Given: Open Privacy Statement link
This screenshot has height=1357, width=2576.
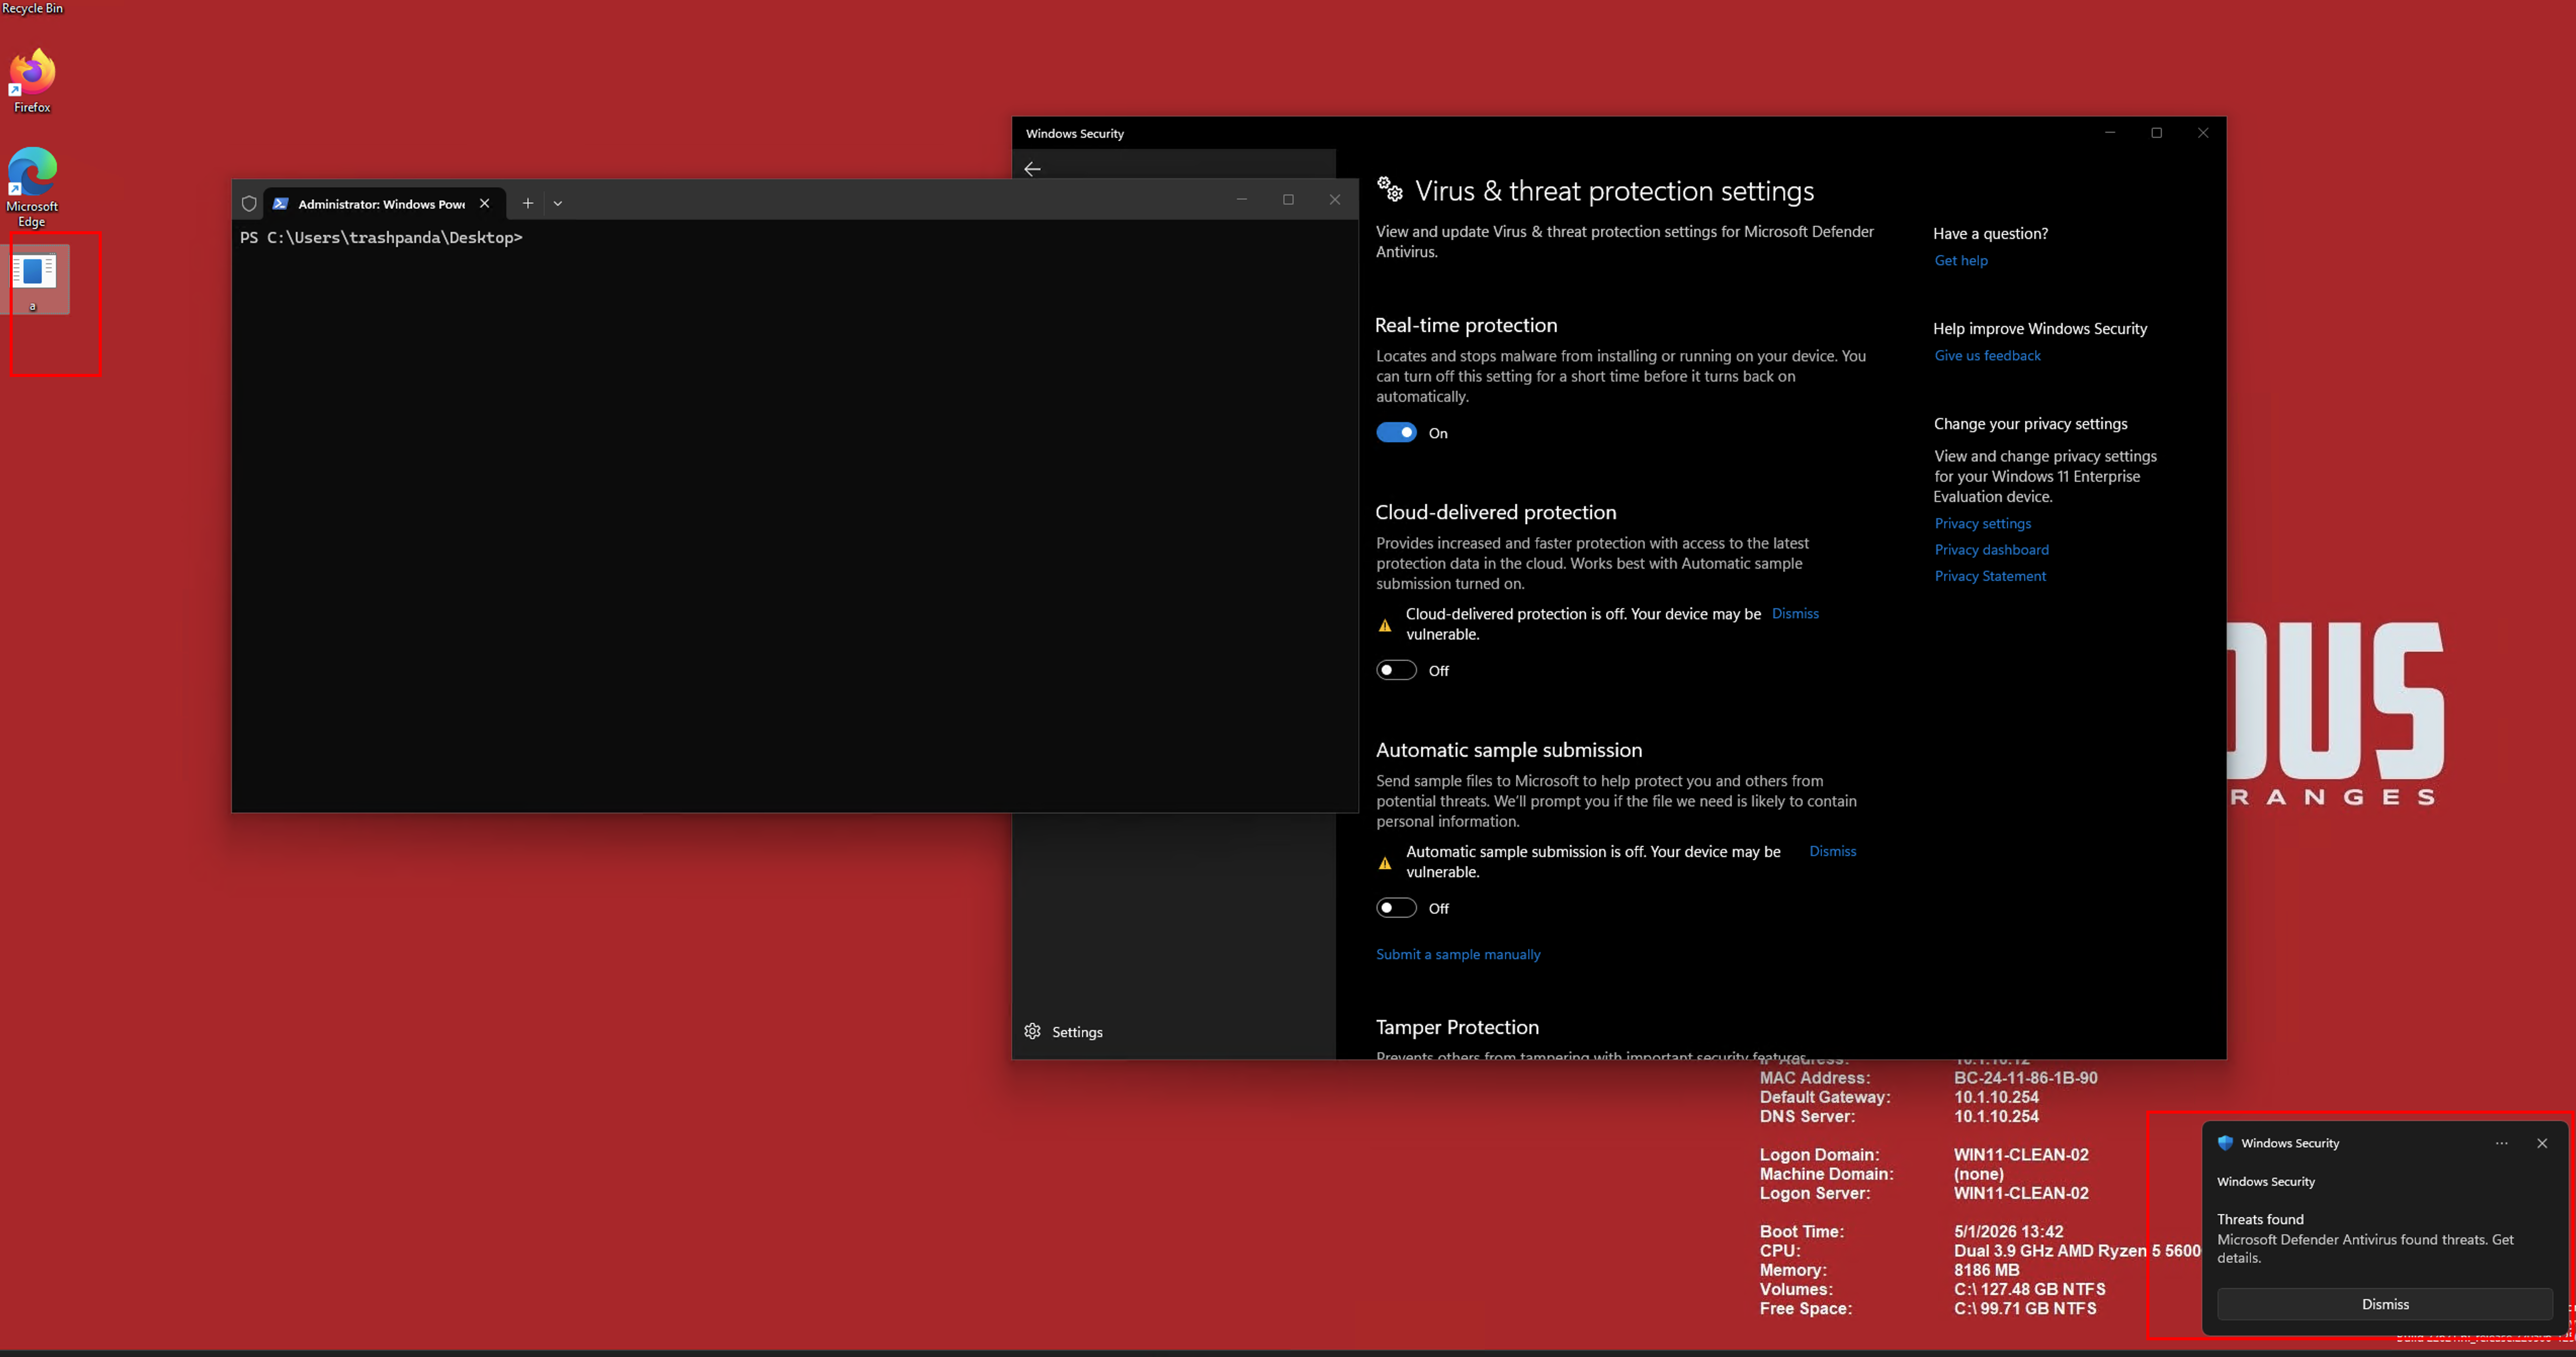Looking at the screenshot, I should click(x=1990, y=576).
